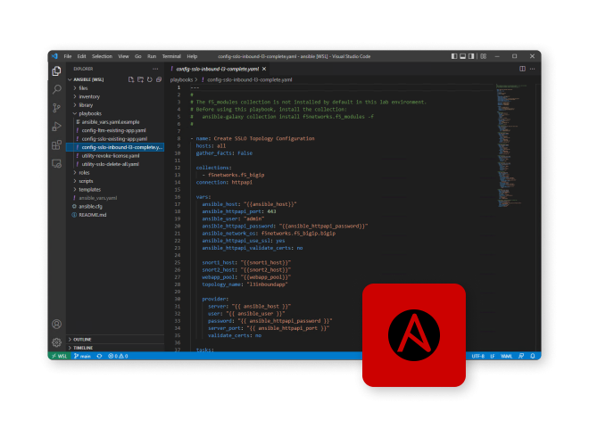Change the LF end-of-line sequence
589x428 pixels.
(492, 356)
